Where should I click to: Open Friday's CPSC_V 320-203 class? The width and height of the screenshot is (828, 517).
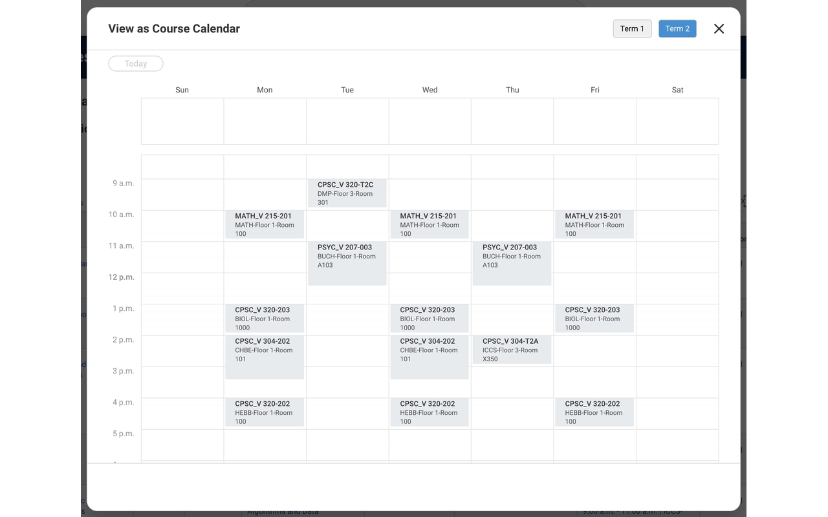coord(594,318)
